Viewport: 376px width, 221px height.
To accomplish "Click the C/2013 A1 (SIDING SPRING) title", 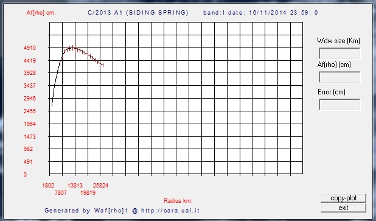I will pyautogui.click(x=138, y=13).
